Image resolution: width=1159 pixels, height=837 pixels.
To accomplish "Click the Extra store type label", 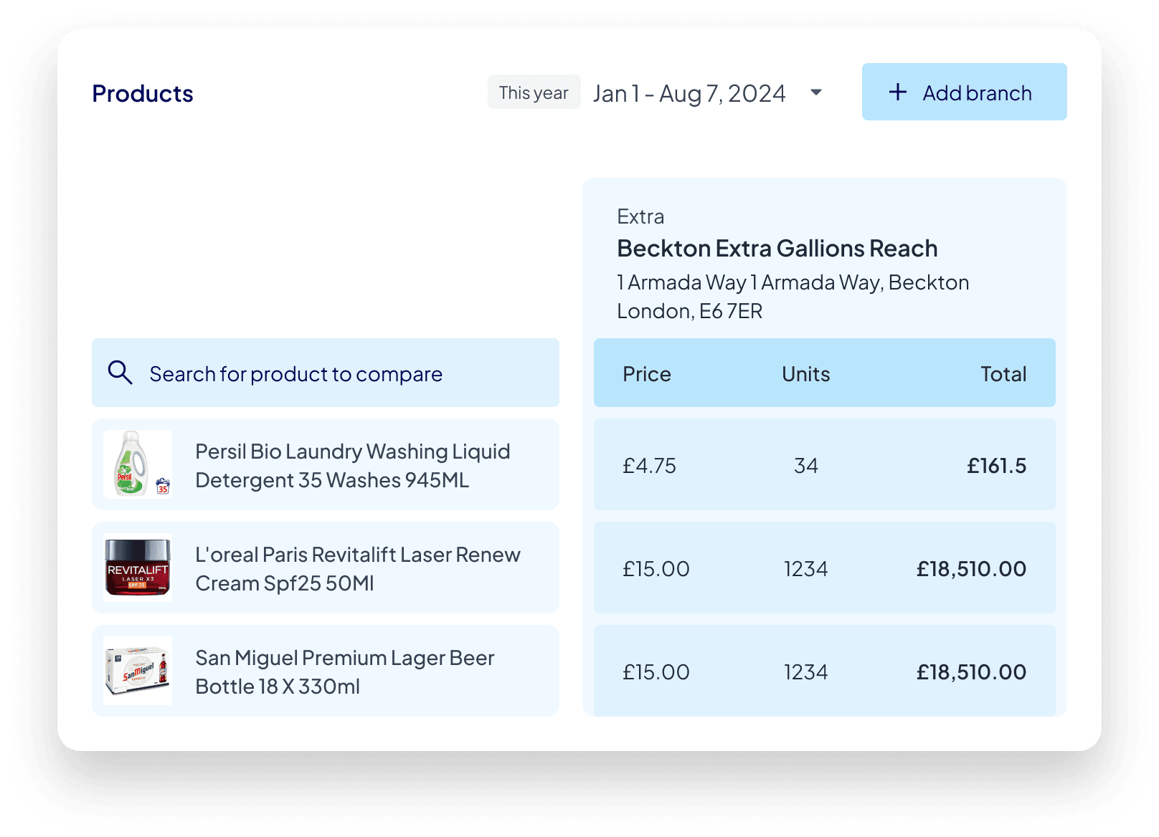I will coord(640,216).
